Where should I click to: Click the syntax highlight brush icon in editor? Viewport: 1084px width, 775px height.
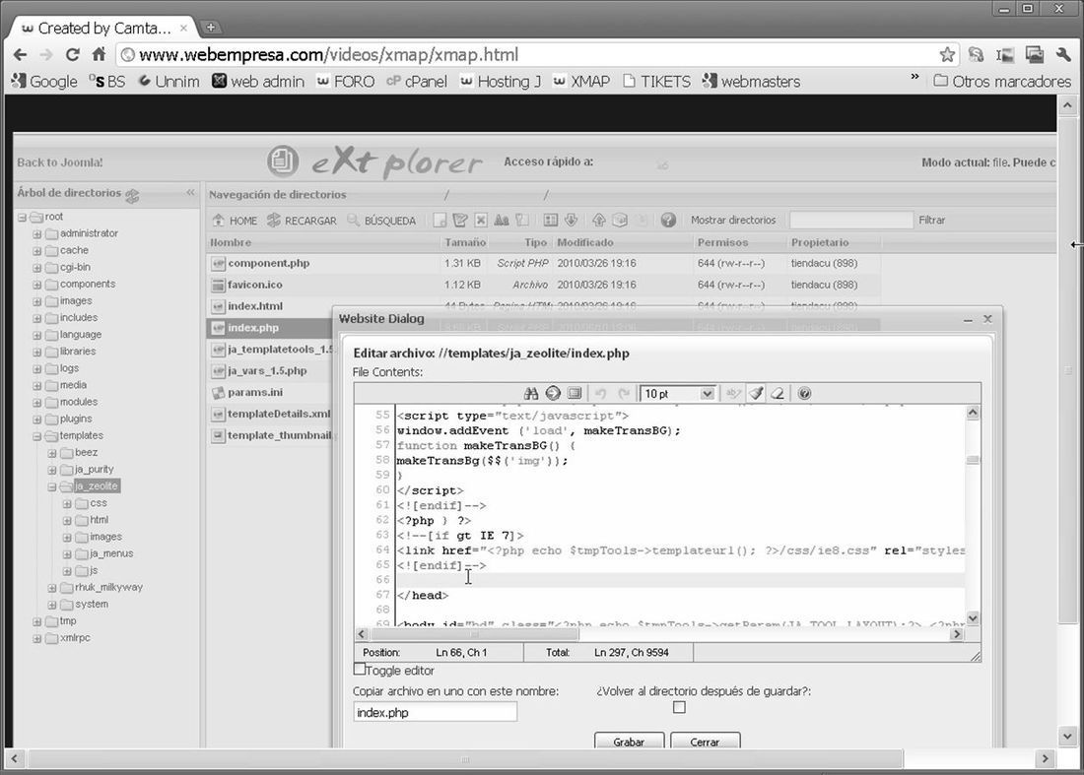coord(756,394)
